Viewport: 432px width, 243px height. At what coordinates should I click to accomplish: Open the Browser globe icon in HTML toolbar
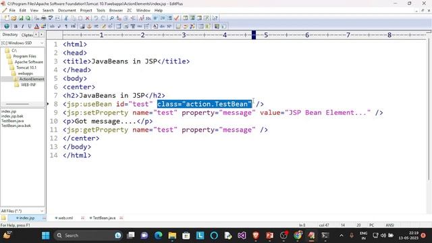point(7,26)
